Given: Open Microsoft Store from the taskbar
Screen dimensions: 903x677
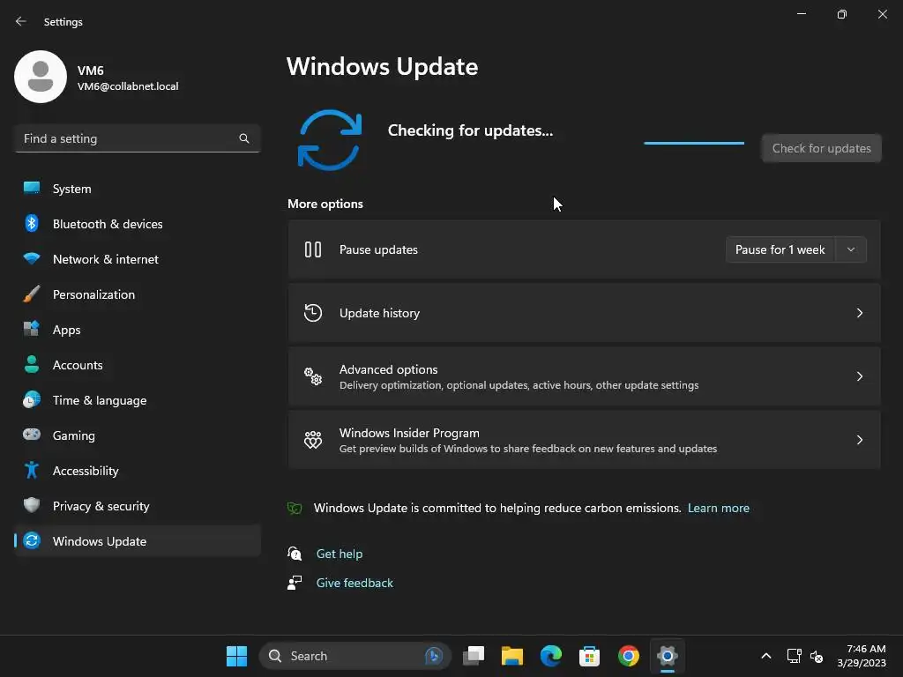Looking at the screenshot, I should (x=590, y=656).
